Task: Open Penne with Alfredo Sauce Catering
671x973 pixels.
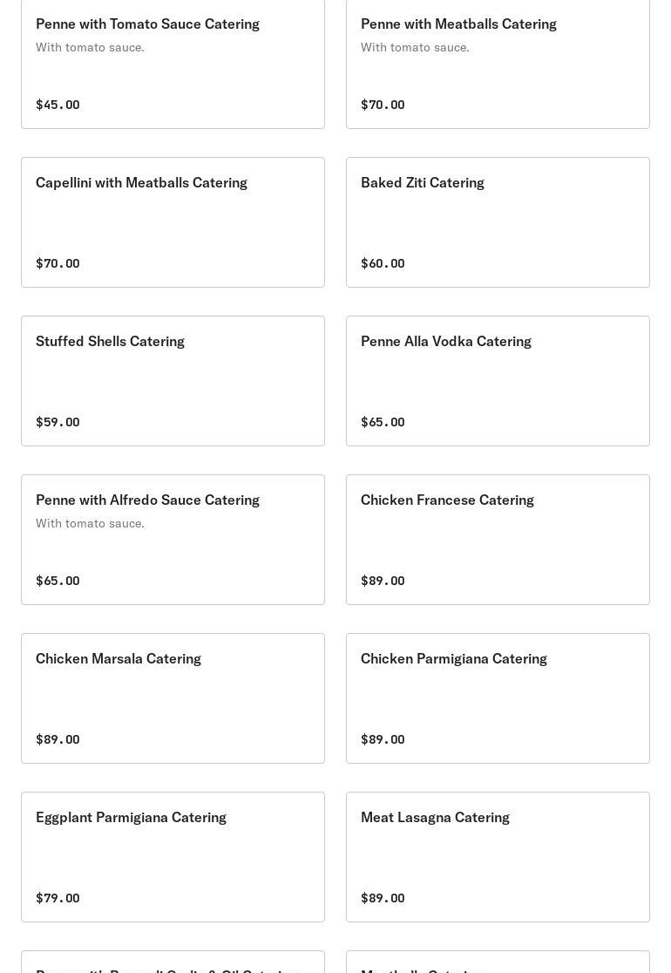Action: 147,500
